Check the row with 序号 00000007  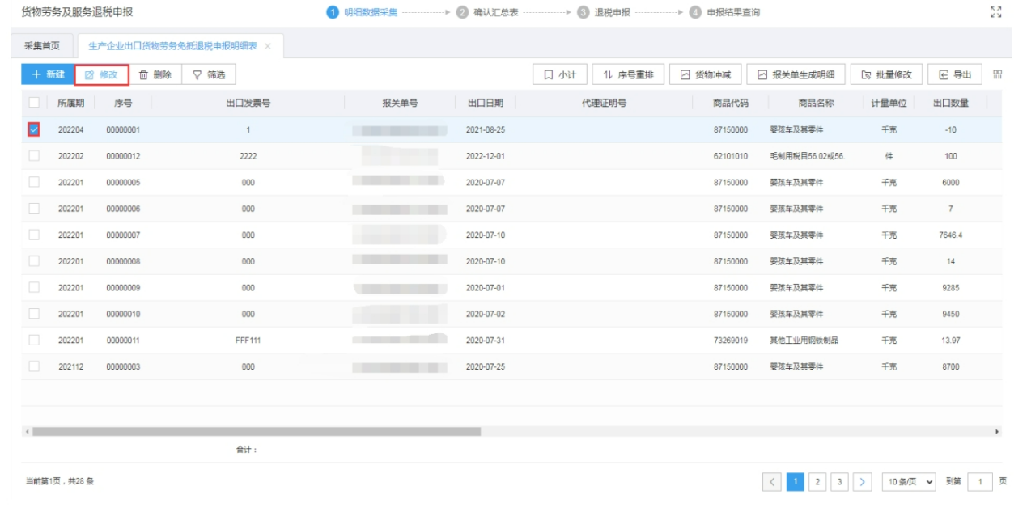tap(34, 235)
